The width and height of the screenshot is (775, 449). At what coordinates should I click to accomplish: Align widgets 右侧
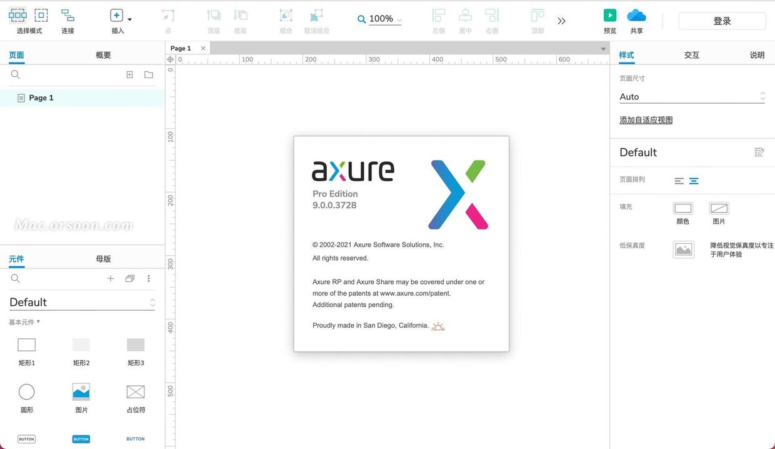(x=492, y=15)
